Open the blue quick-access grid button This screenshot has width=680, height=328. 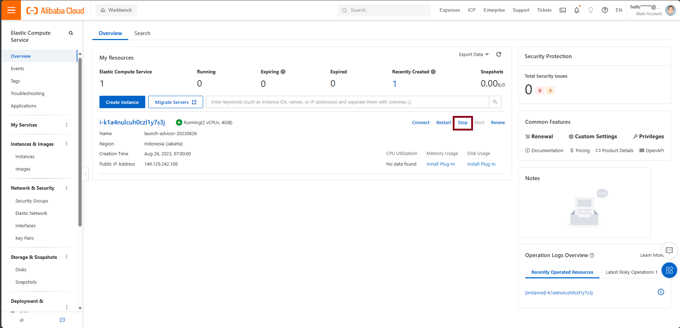[669, 270]
